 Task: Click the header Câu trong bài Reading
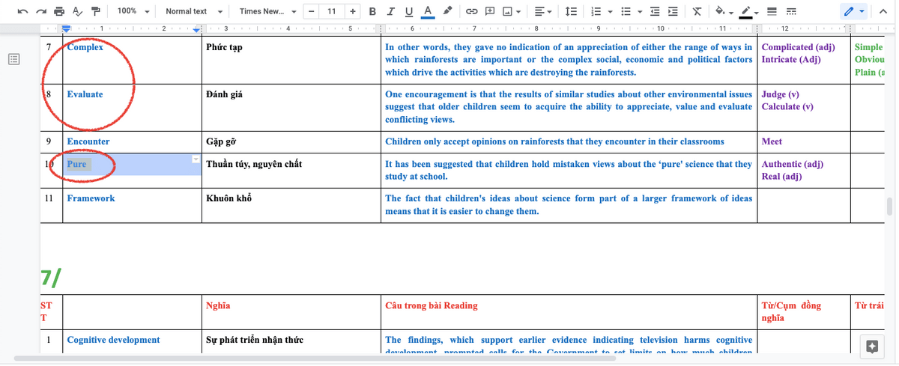tap(432, 305)
